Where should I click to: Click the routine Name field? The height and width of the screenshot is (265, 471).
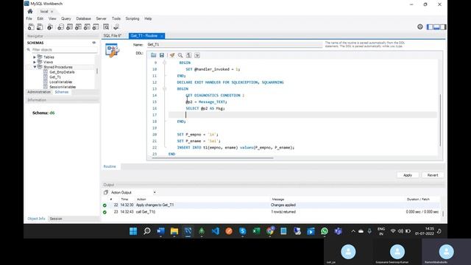pos(234,44)
